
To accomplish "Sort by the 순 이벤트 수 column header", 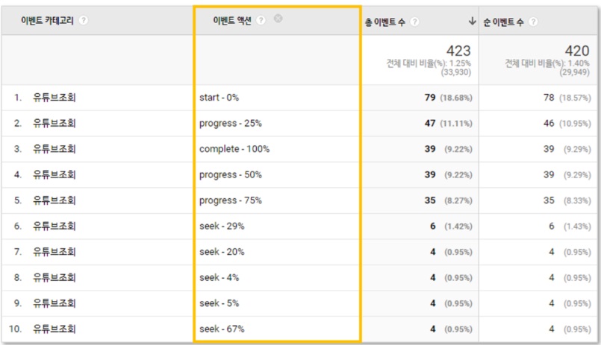I will click(503, 22).
